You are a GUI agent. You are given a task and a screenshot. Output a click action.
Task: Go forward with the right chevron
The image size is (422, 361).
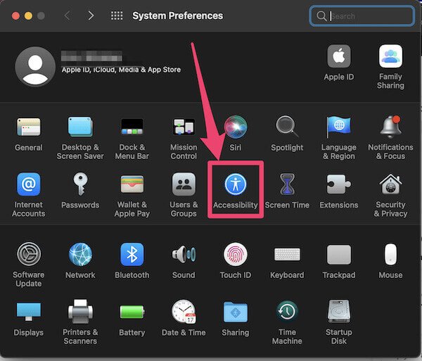(x=91, y=15)
